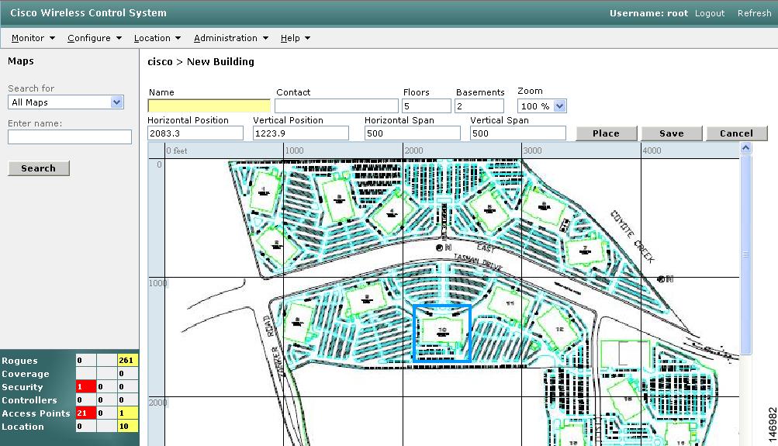This screenshot has width=778, height=446.
Task: Click the red Security 1 count
Action: pos(86,386)
